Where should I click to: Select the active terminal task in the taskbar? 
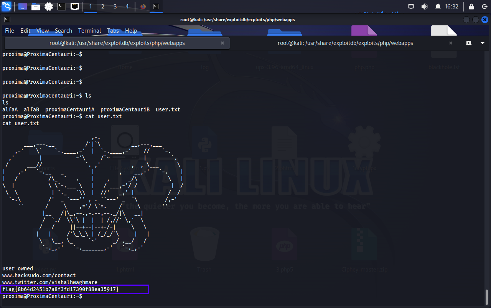pyautogui.click(x=156, y=7)
